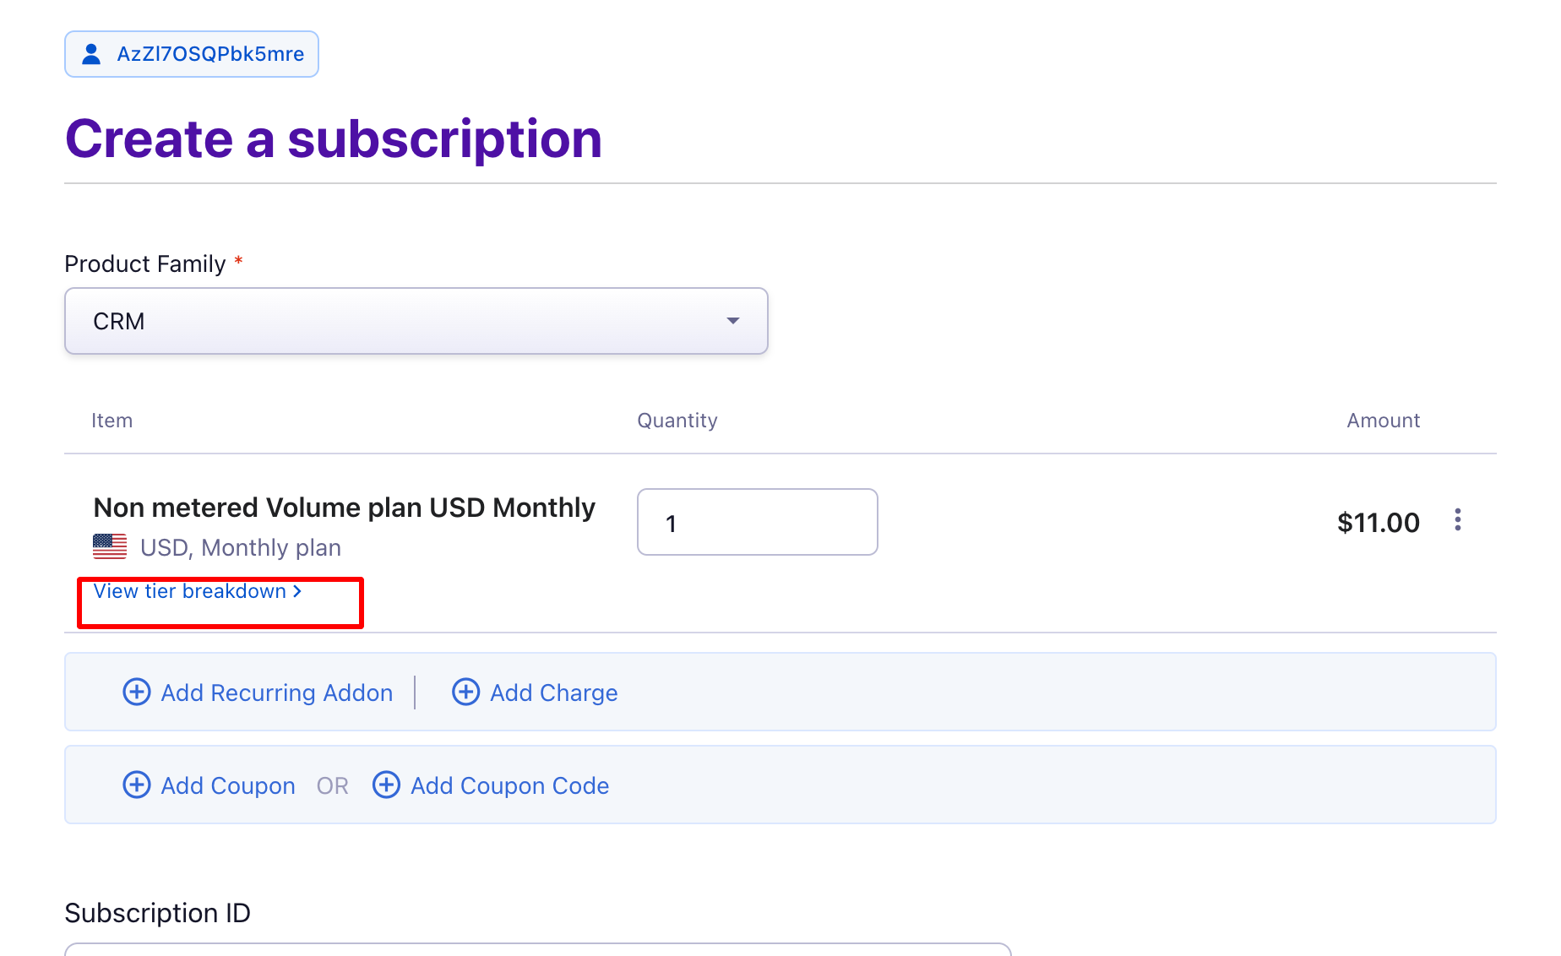1561x956 pixels.
Task: Click the user icon in the customer chip
Action: [x=91, y=54]
